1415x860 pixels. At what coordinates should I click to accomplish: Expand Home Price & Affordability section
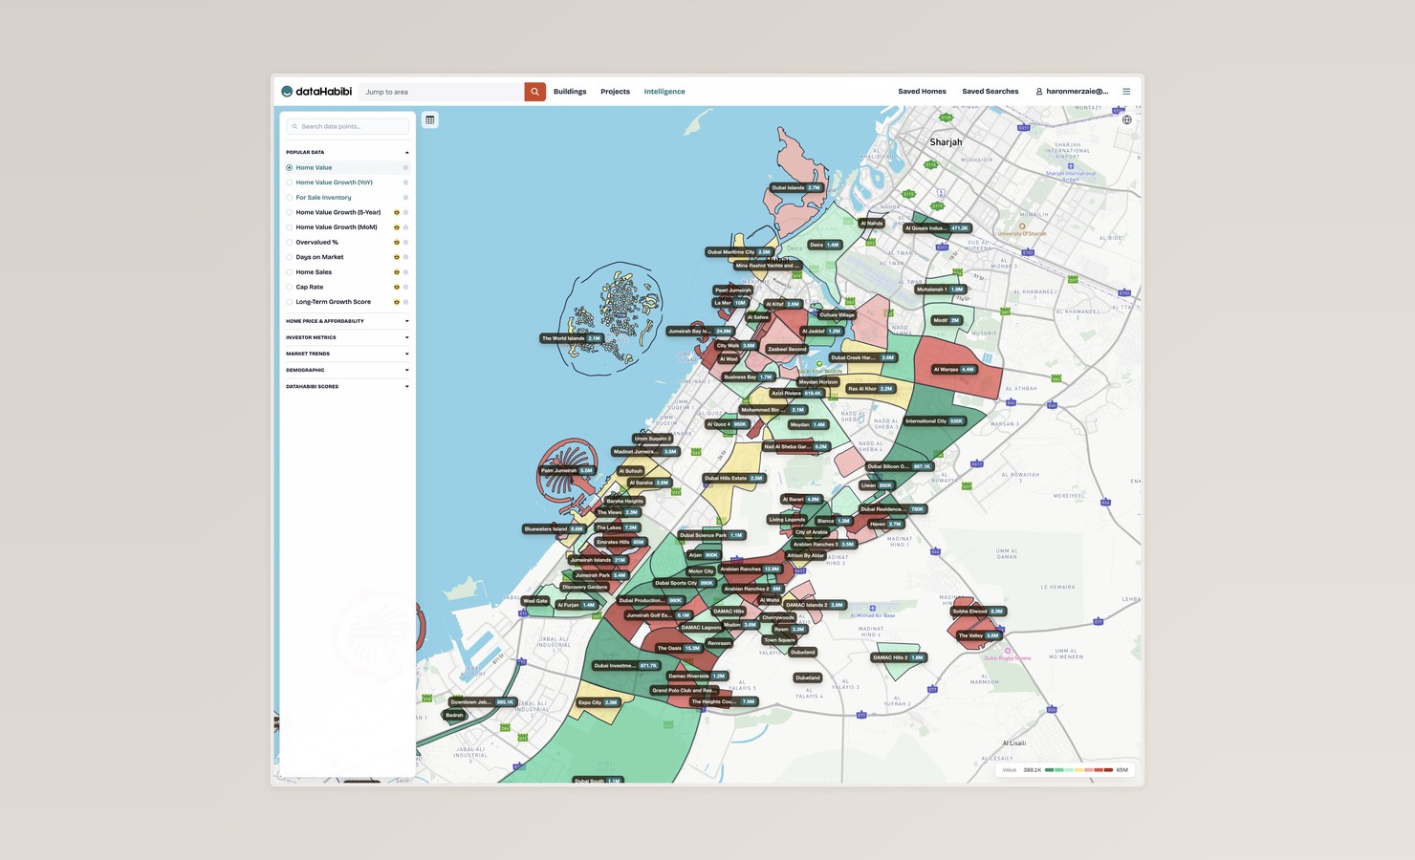(x=347, y=321)
